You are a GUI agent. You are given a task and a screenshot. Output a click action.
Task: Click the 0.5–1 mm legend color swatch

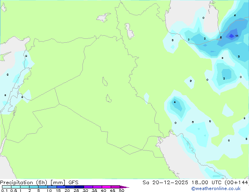point(16,187)
